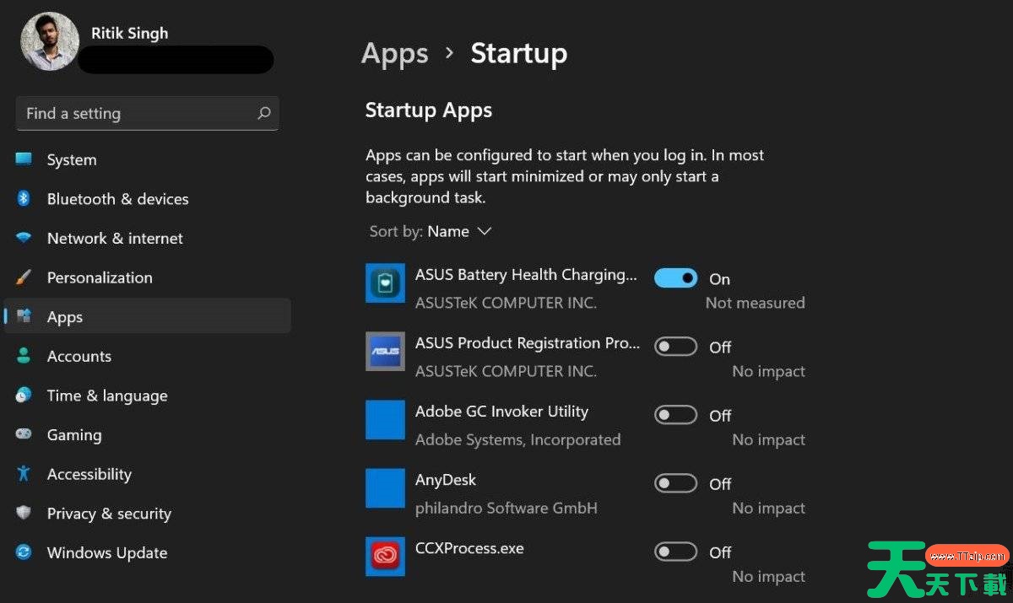Click the Apps icon in sidebar

24,316
